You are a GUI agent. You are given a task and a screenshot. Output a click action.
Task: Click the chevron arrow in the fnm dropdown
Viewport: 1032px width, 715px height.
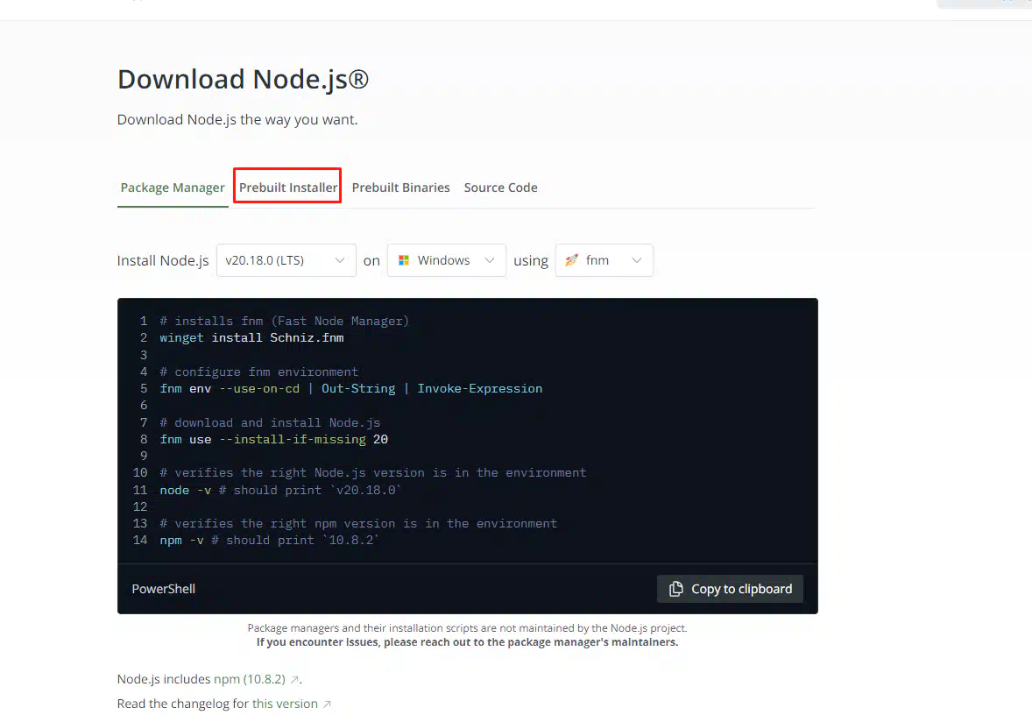tap(636, 260)
